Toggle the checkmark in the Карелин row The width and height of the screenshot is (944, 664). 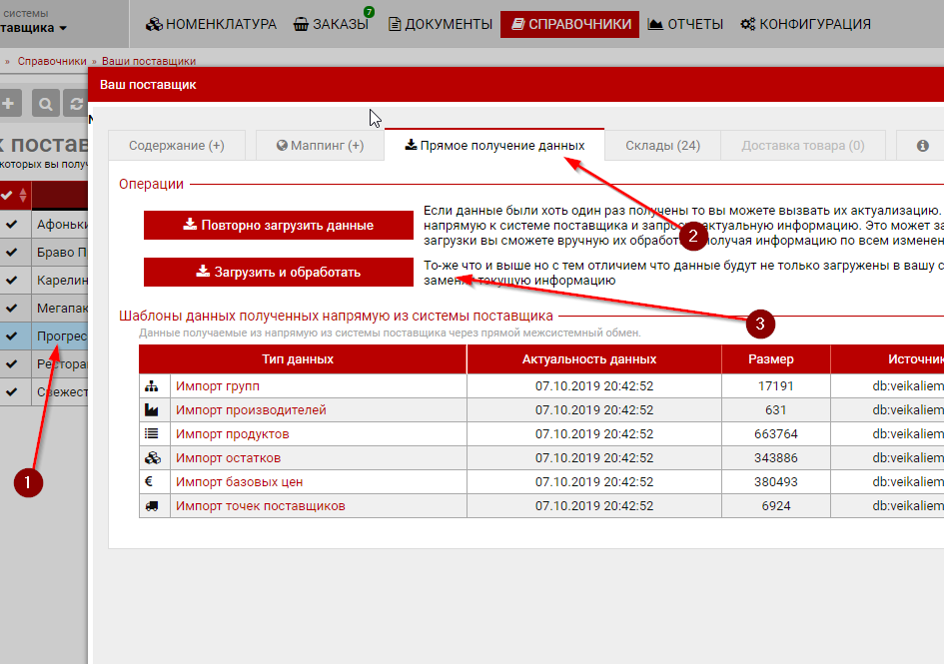coord(11,281)
